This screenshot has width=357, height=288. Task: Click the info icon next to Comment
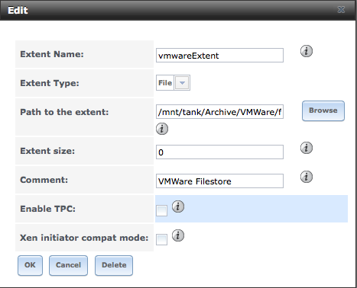point(307,177)
